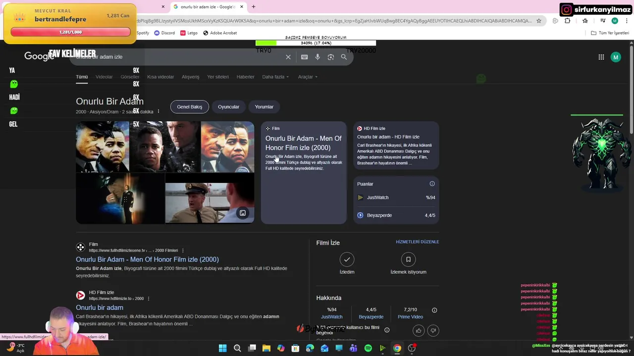Click the Google logo
Image resolution: width=634 pixels, height=356 pixels.
[39, 56]
